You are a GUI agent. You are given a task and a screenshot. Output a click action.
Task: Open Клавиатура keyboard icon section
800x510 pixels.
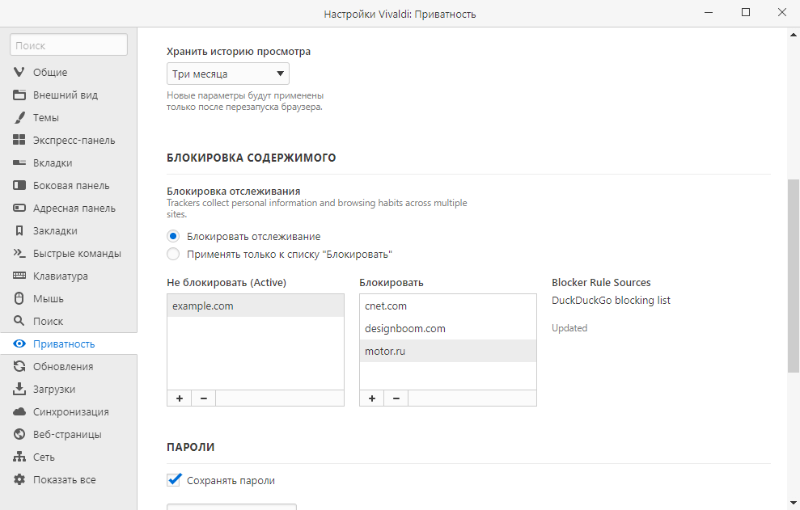point(20,276)
